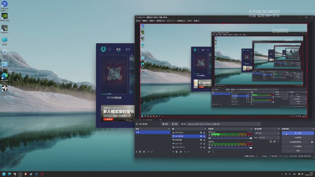This screenshot has width=315, height=177.
Task: Click the launcher's round teal logo
Action: coord(103,49)
